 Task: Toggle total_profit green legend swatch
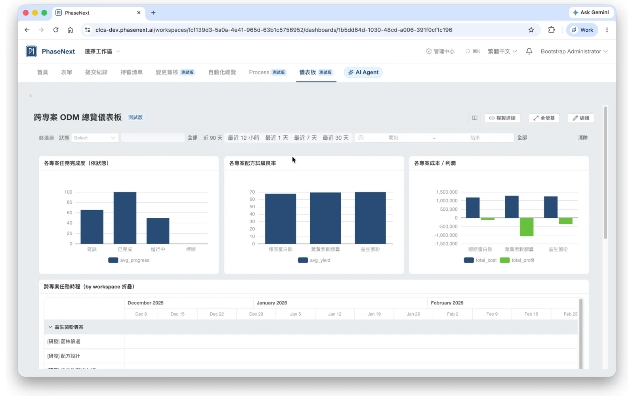[505, 260]
